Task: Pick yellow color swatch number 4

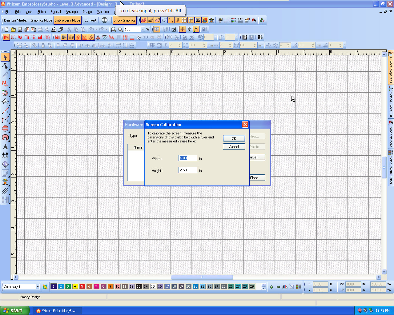Action: (75, 286)
